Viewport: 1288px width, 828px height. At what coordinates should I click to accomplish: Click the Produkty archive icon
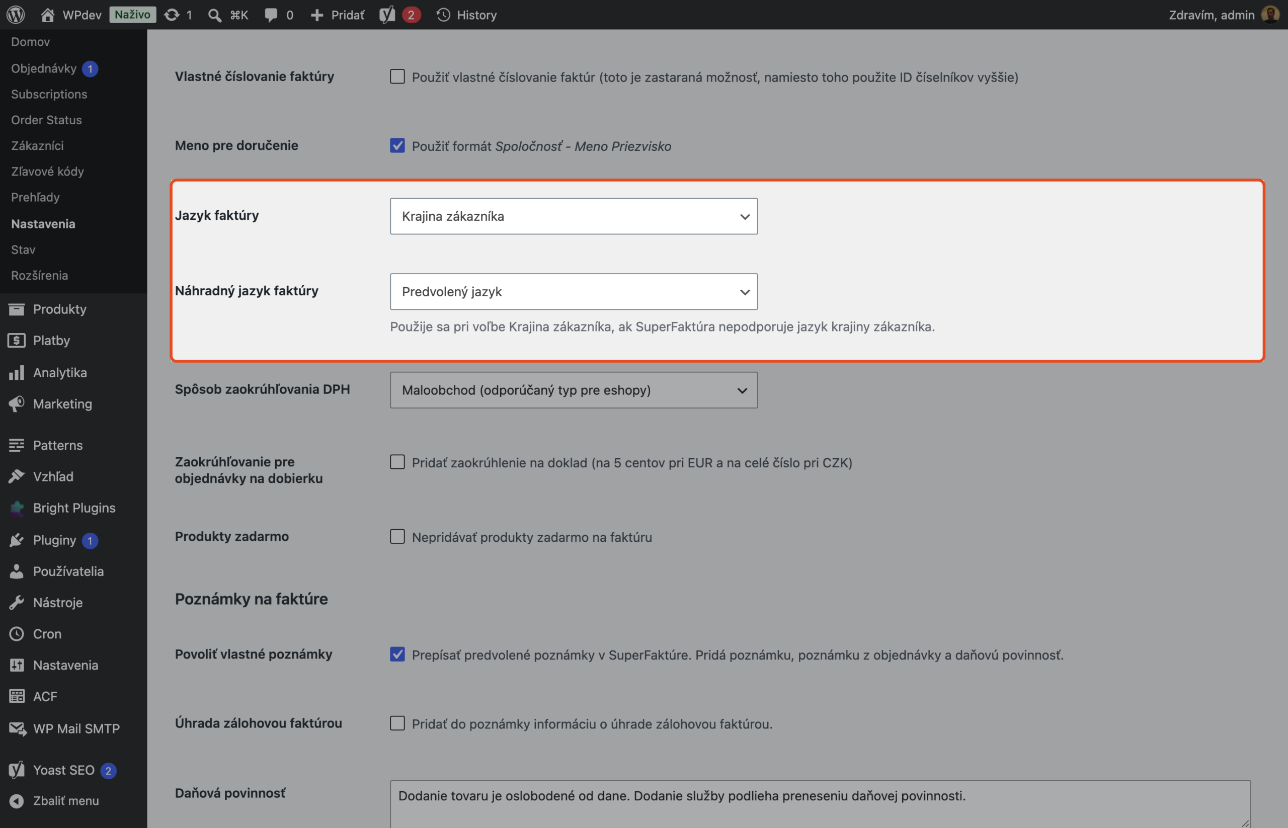point(17,309)
